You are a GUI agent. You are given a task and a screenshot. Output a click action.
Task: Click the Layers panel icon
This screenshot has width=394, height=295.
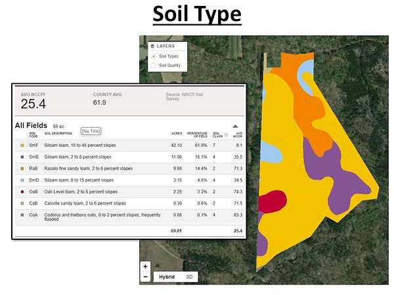[x=152, y=47]
